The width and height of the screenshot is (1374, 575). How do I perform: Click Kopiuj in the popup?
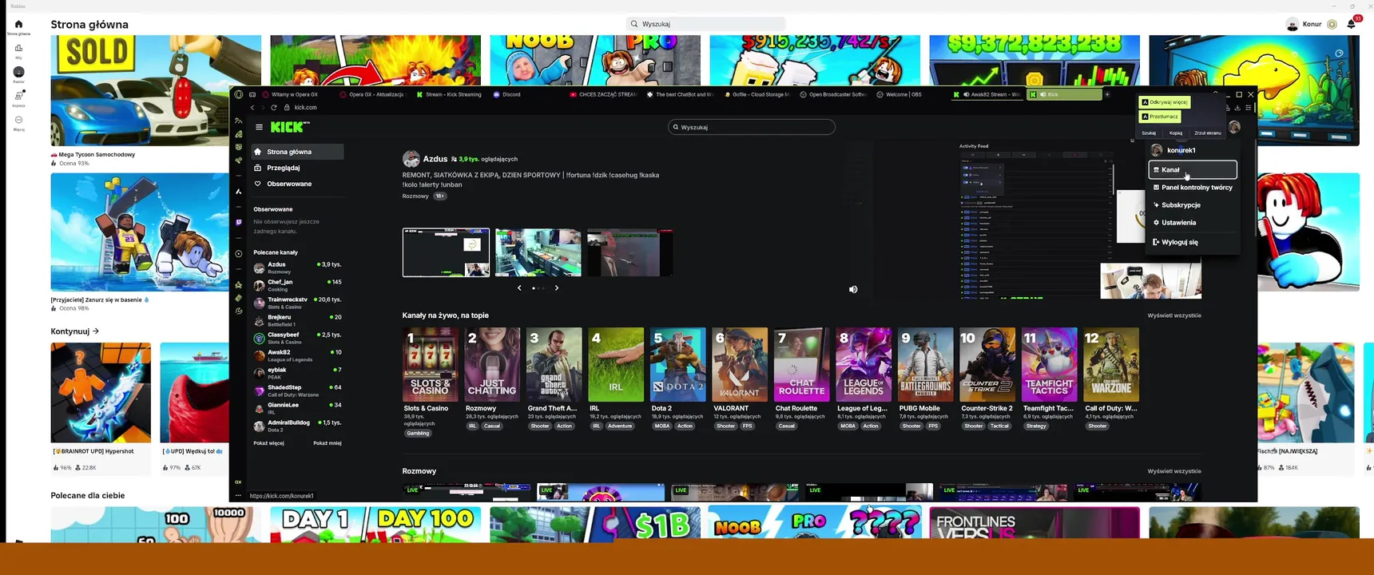click(x=1175, y=133)
